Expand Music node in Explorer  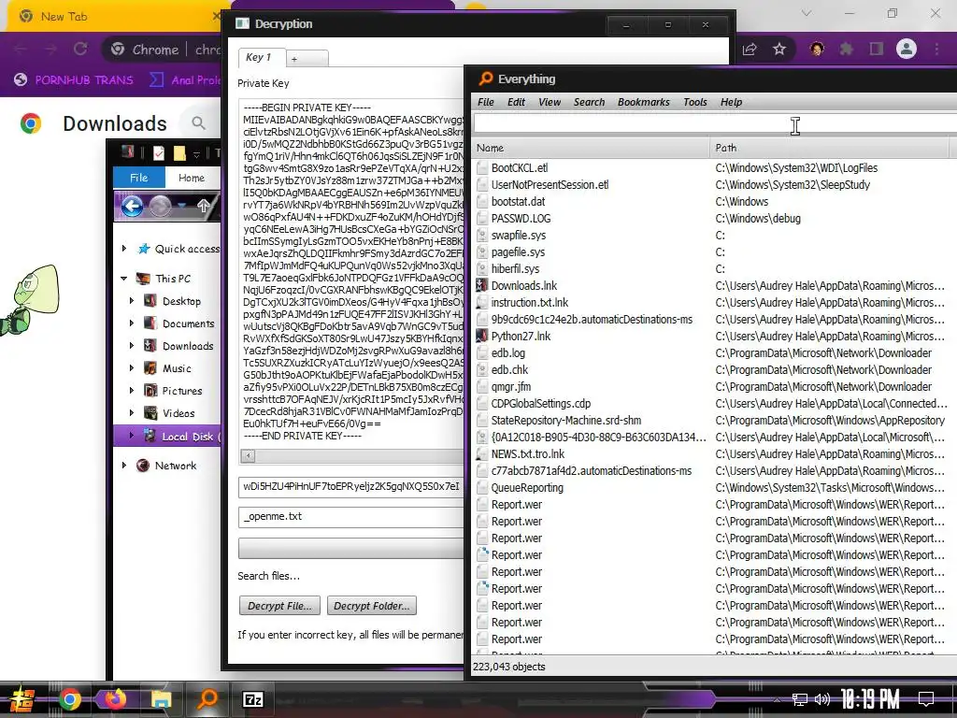[131, 368]
